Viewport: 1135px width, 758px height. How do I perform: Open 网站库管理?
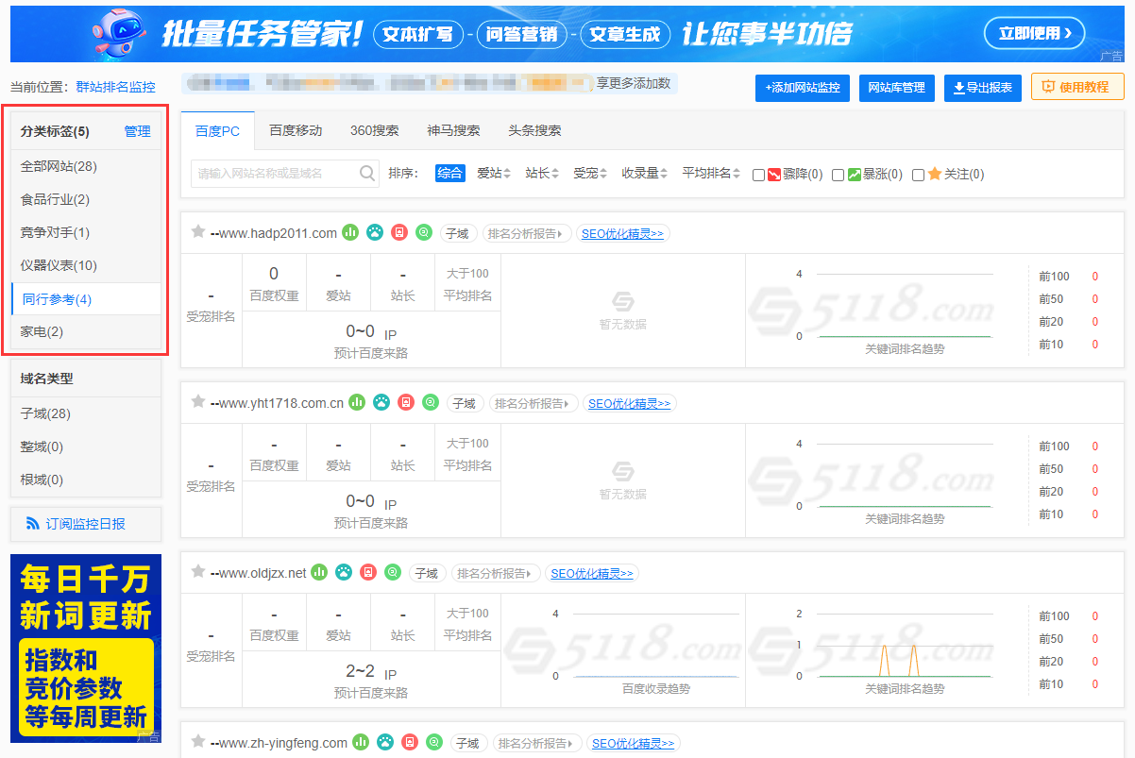click(897, 88)
